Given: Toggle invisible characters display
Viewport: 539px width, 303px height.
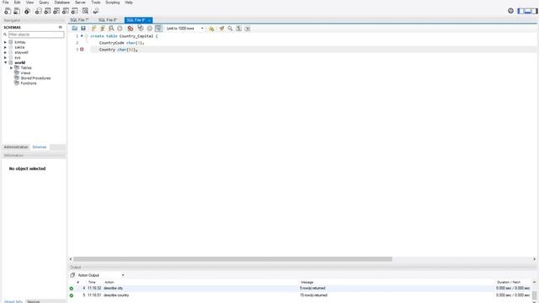Looking at the screenshot, I should point(239,29).
